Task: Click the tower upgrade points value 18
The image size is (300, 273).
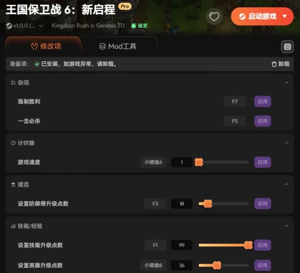Action: pos(181,204)
